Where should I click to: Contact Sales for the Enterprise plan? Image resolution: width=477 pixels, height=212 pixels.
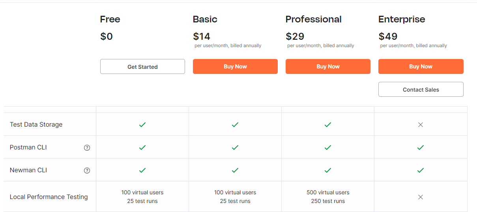coord(421,90)
